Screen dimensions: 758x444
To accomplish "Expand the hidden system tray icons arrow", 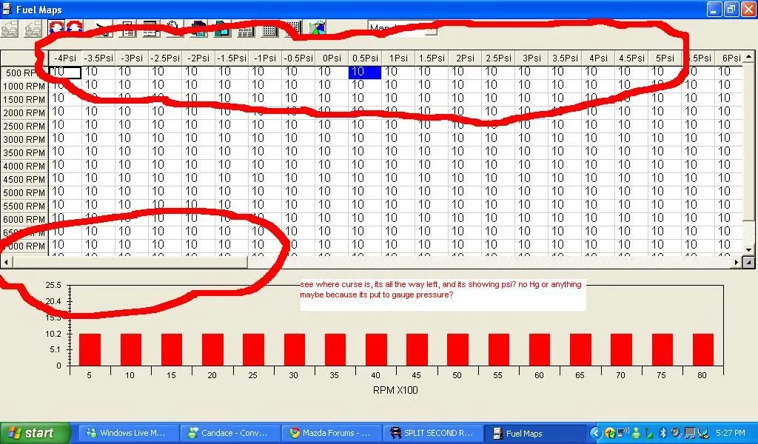I will [x=596, y=433].
